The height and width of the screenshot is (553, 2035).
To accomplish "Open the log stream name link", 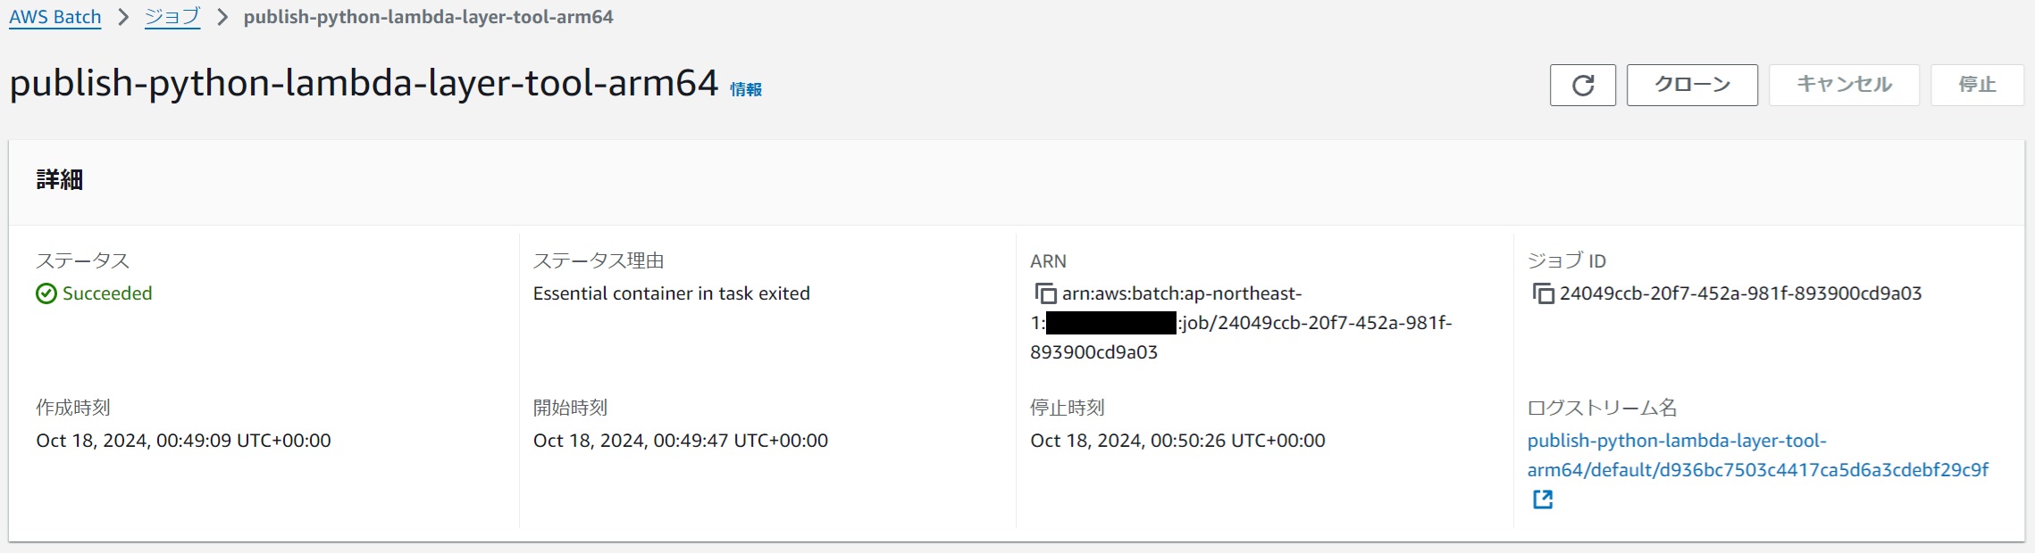I will [x=1756, y=455].
